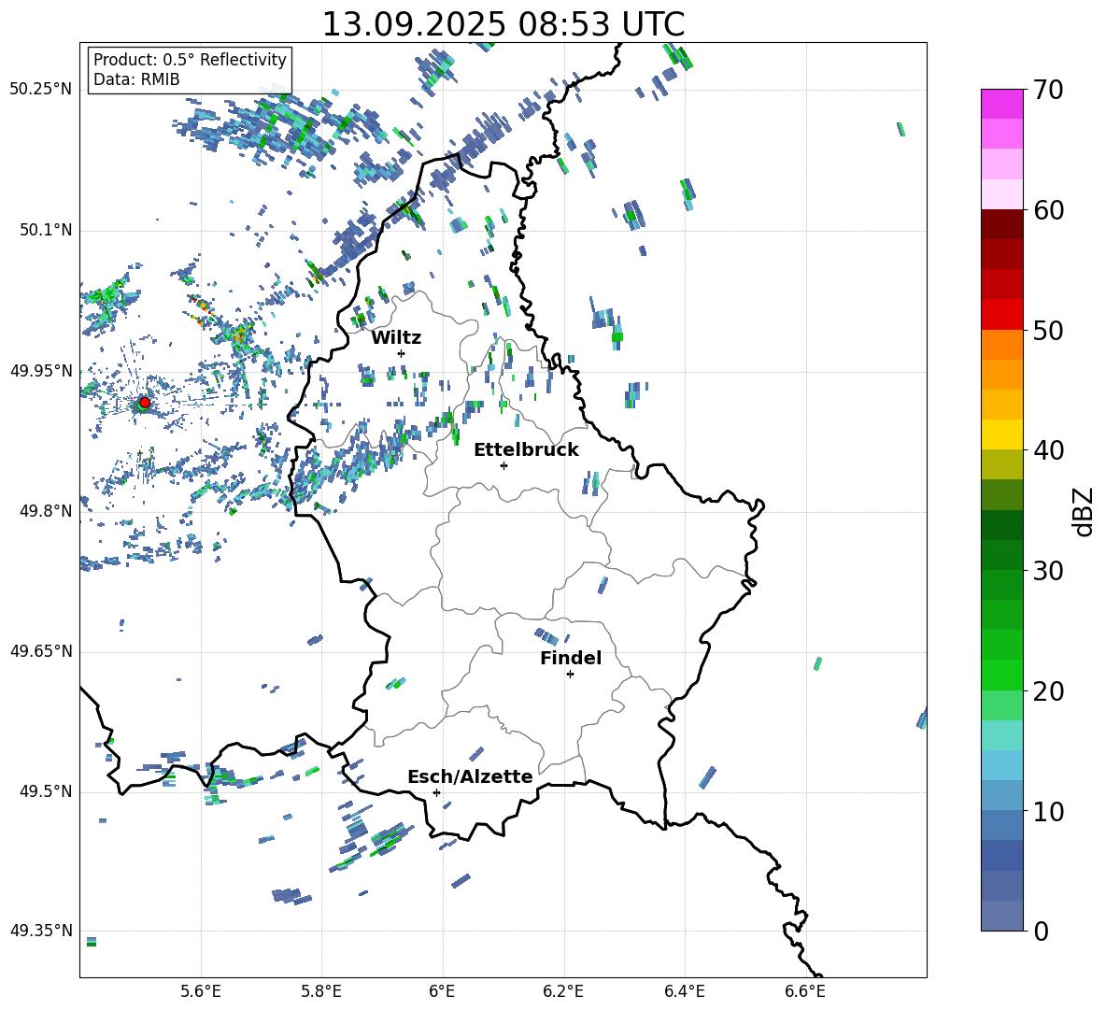1106x1010 pixels.
Task: Pick the orange swatch just below 50 dBZ
Action: pyautogui.click(x=1002, y=345)
